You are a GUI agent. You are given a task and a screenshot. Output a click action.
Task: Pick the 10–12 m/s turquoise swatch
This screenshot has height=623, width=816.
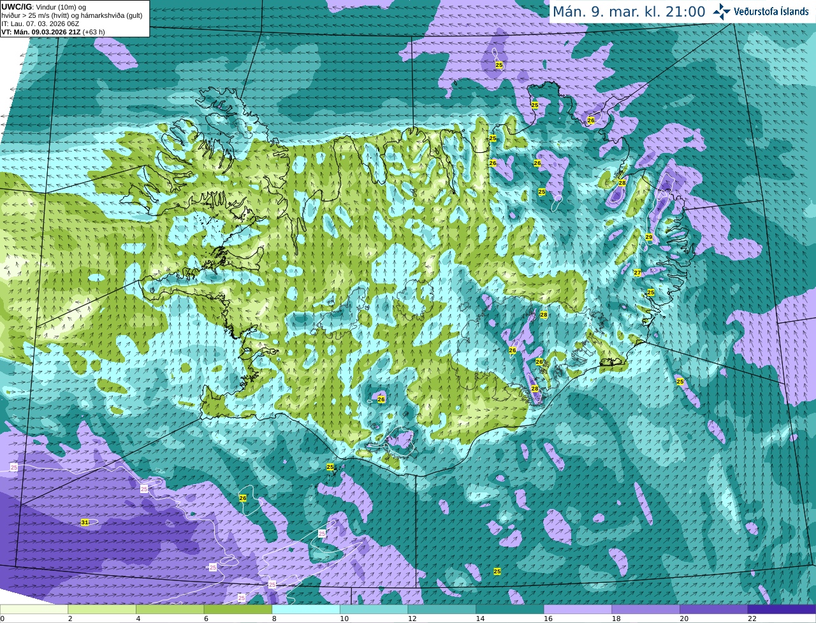[x=374, y=609]
